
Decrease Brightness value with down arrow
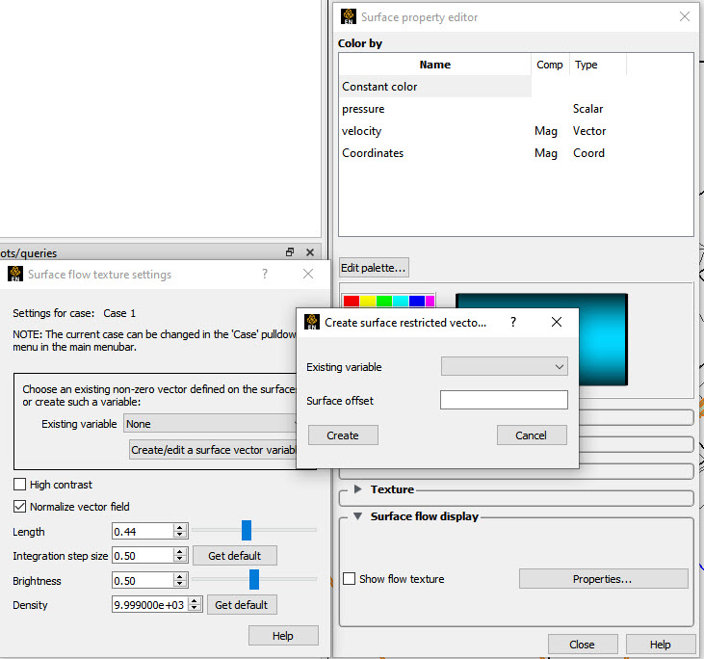pos(180,584)
